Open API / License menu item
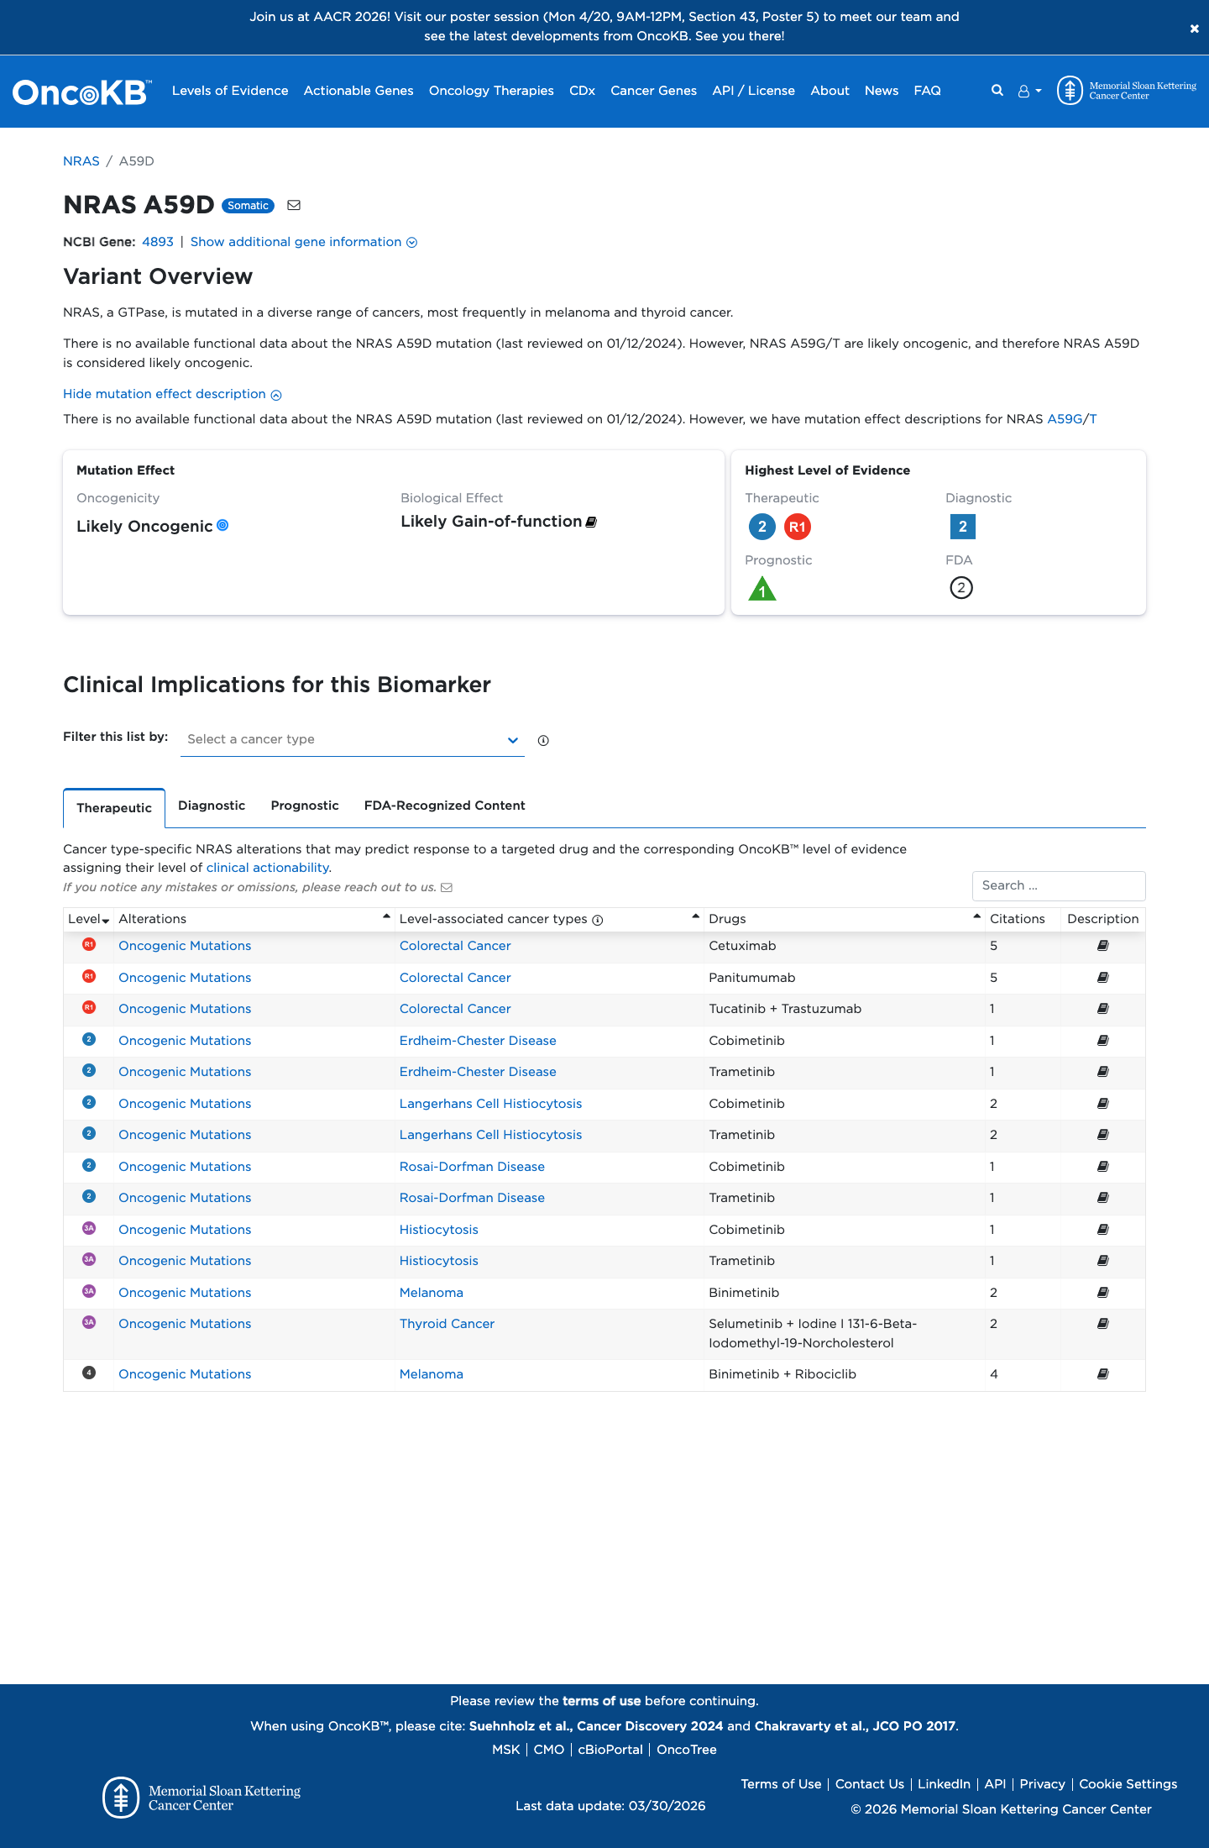Image resolution: width=1209 pixels, height=1848 pixels. pos(753,91)
